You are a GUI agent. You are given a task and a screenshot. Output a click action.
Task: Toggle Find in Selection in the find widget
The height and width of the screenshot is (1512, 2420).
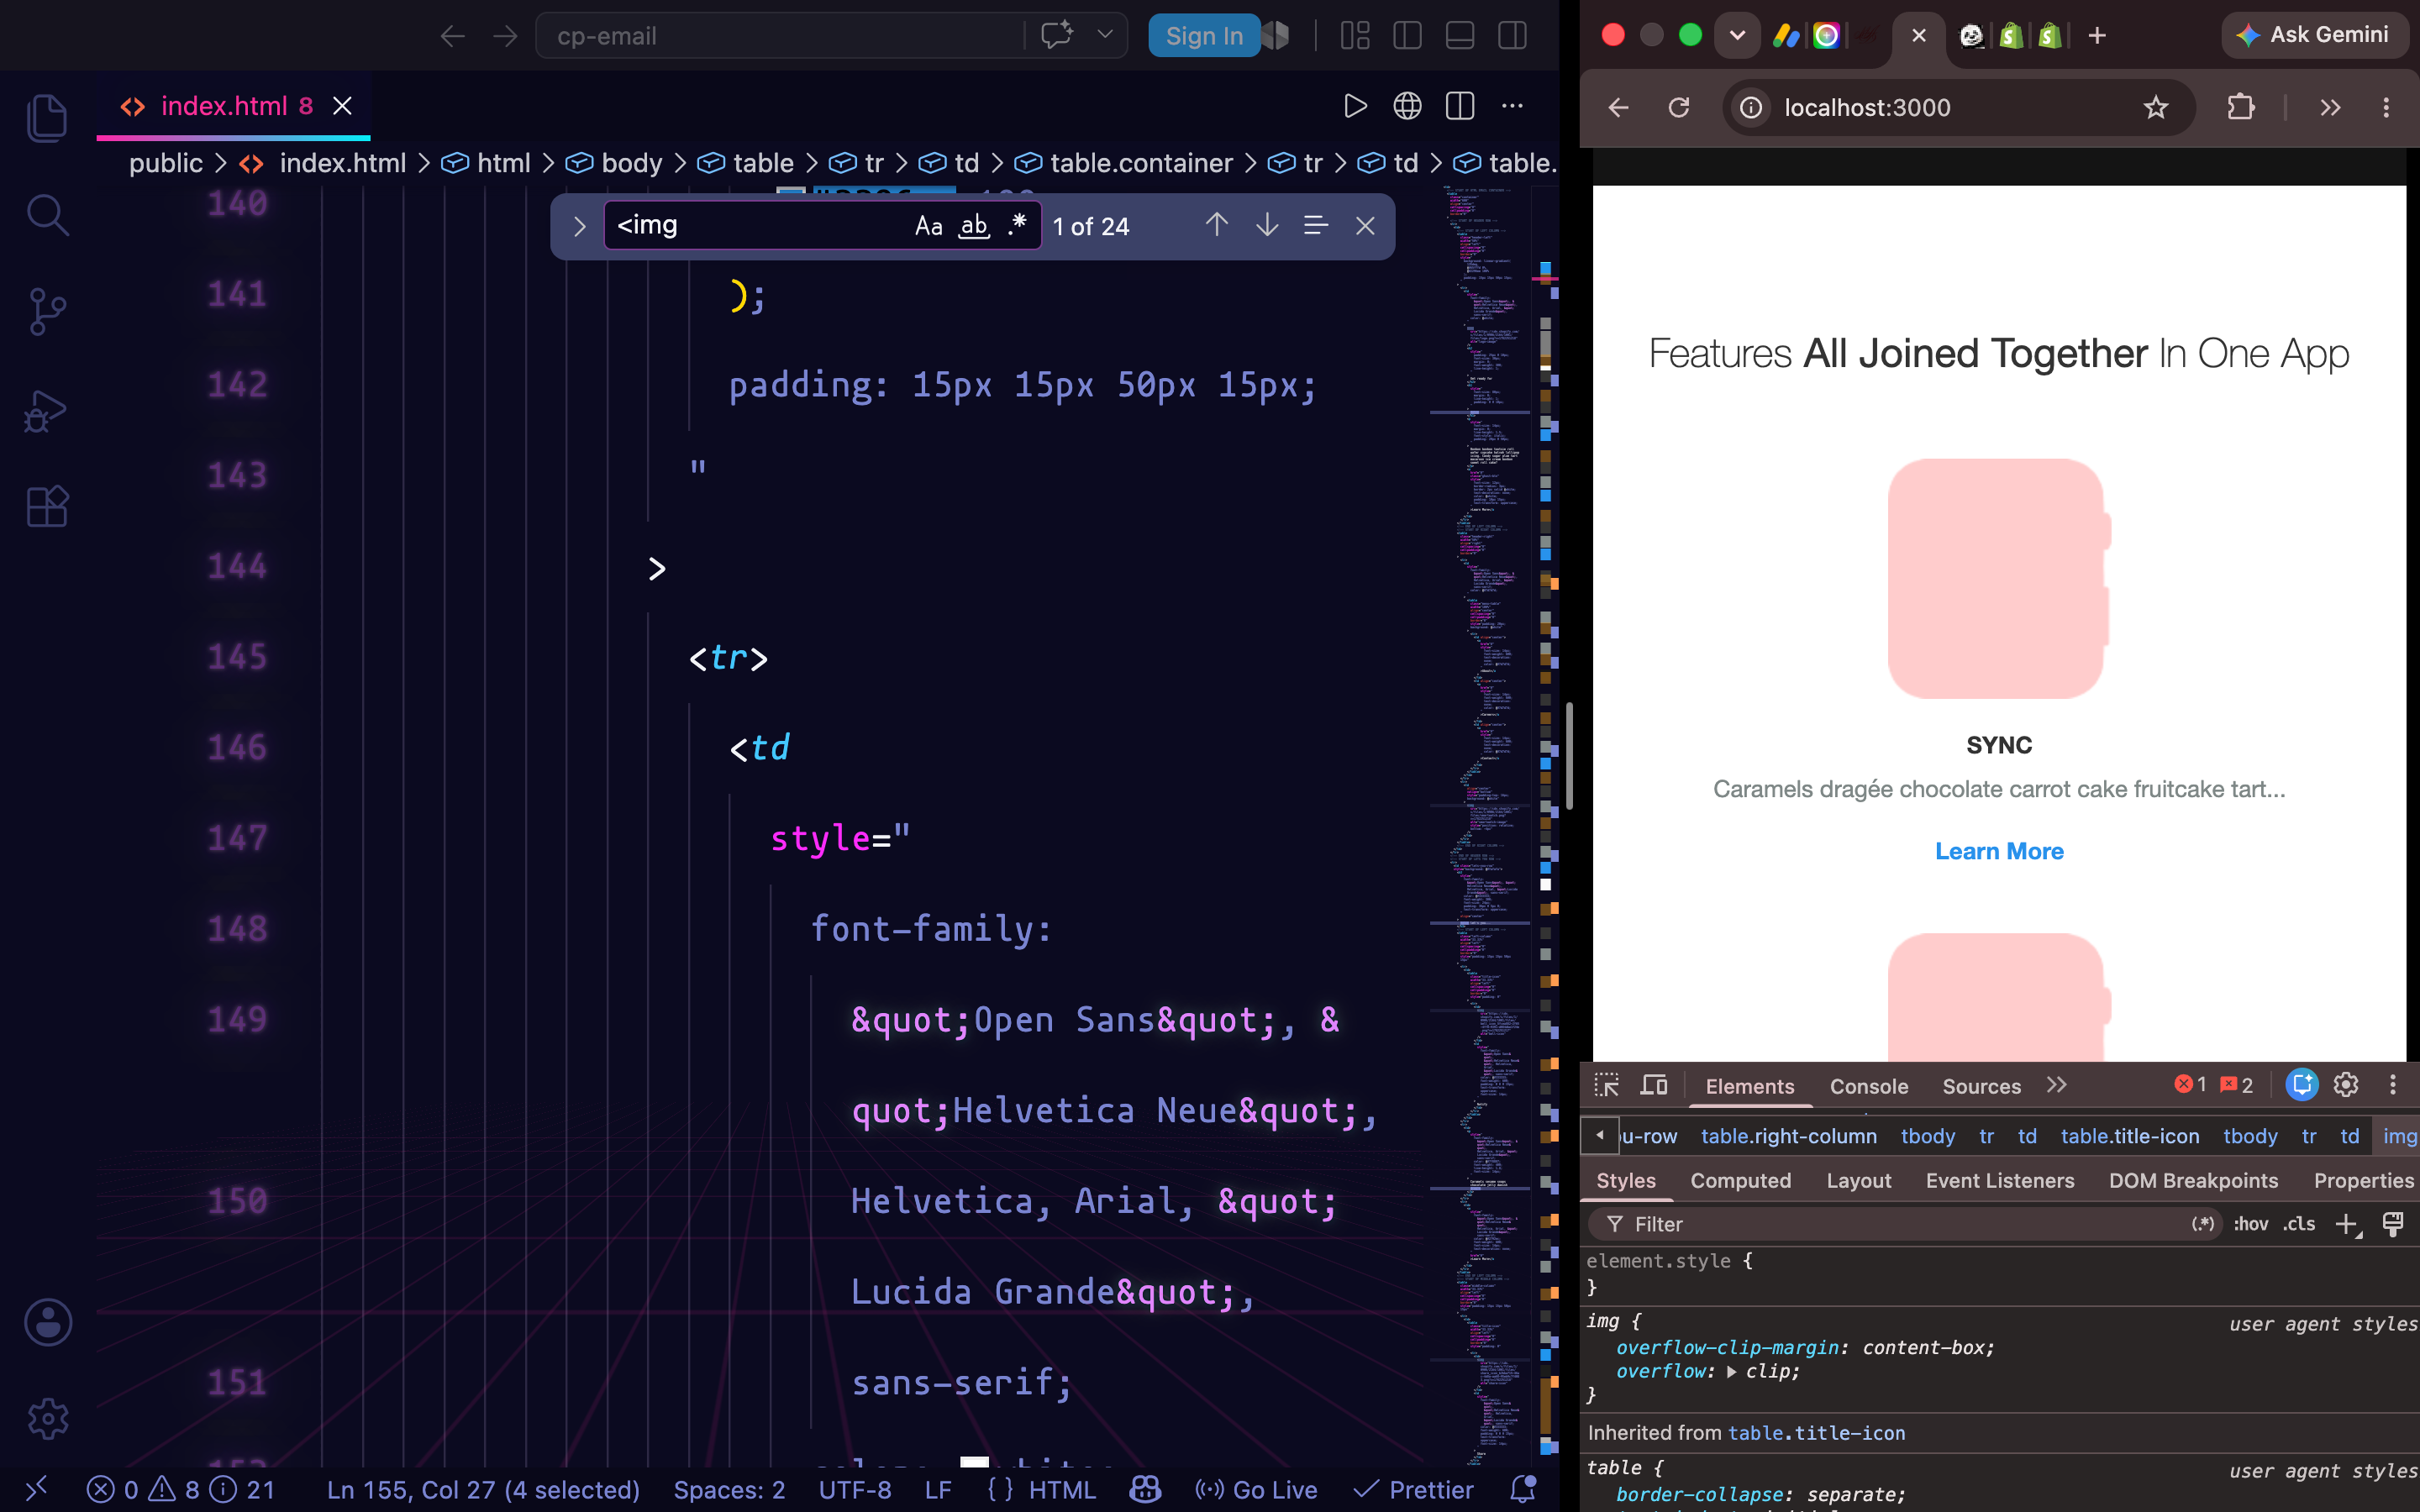(x=1316, y=226)
